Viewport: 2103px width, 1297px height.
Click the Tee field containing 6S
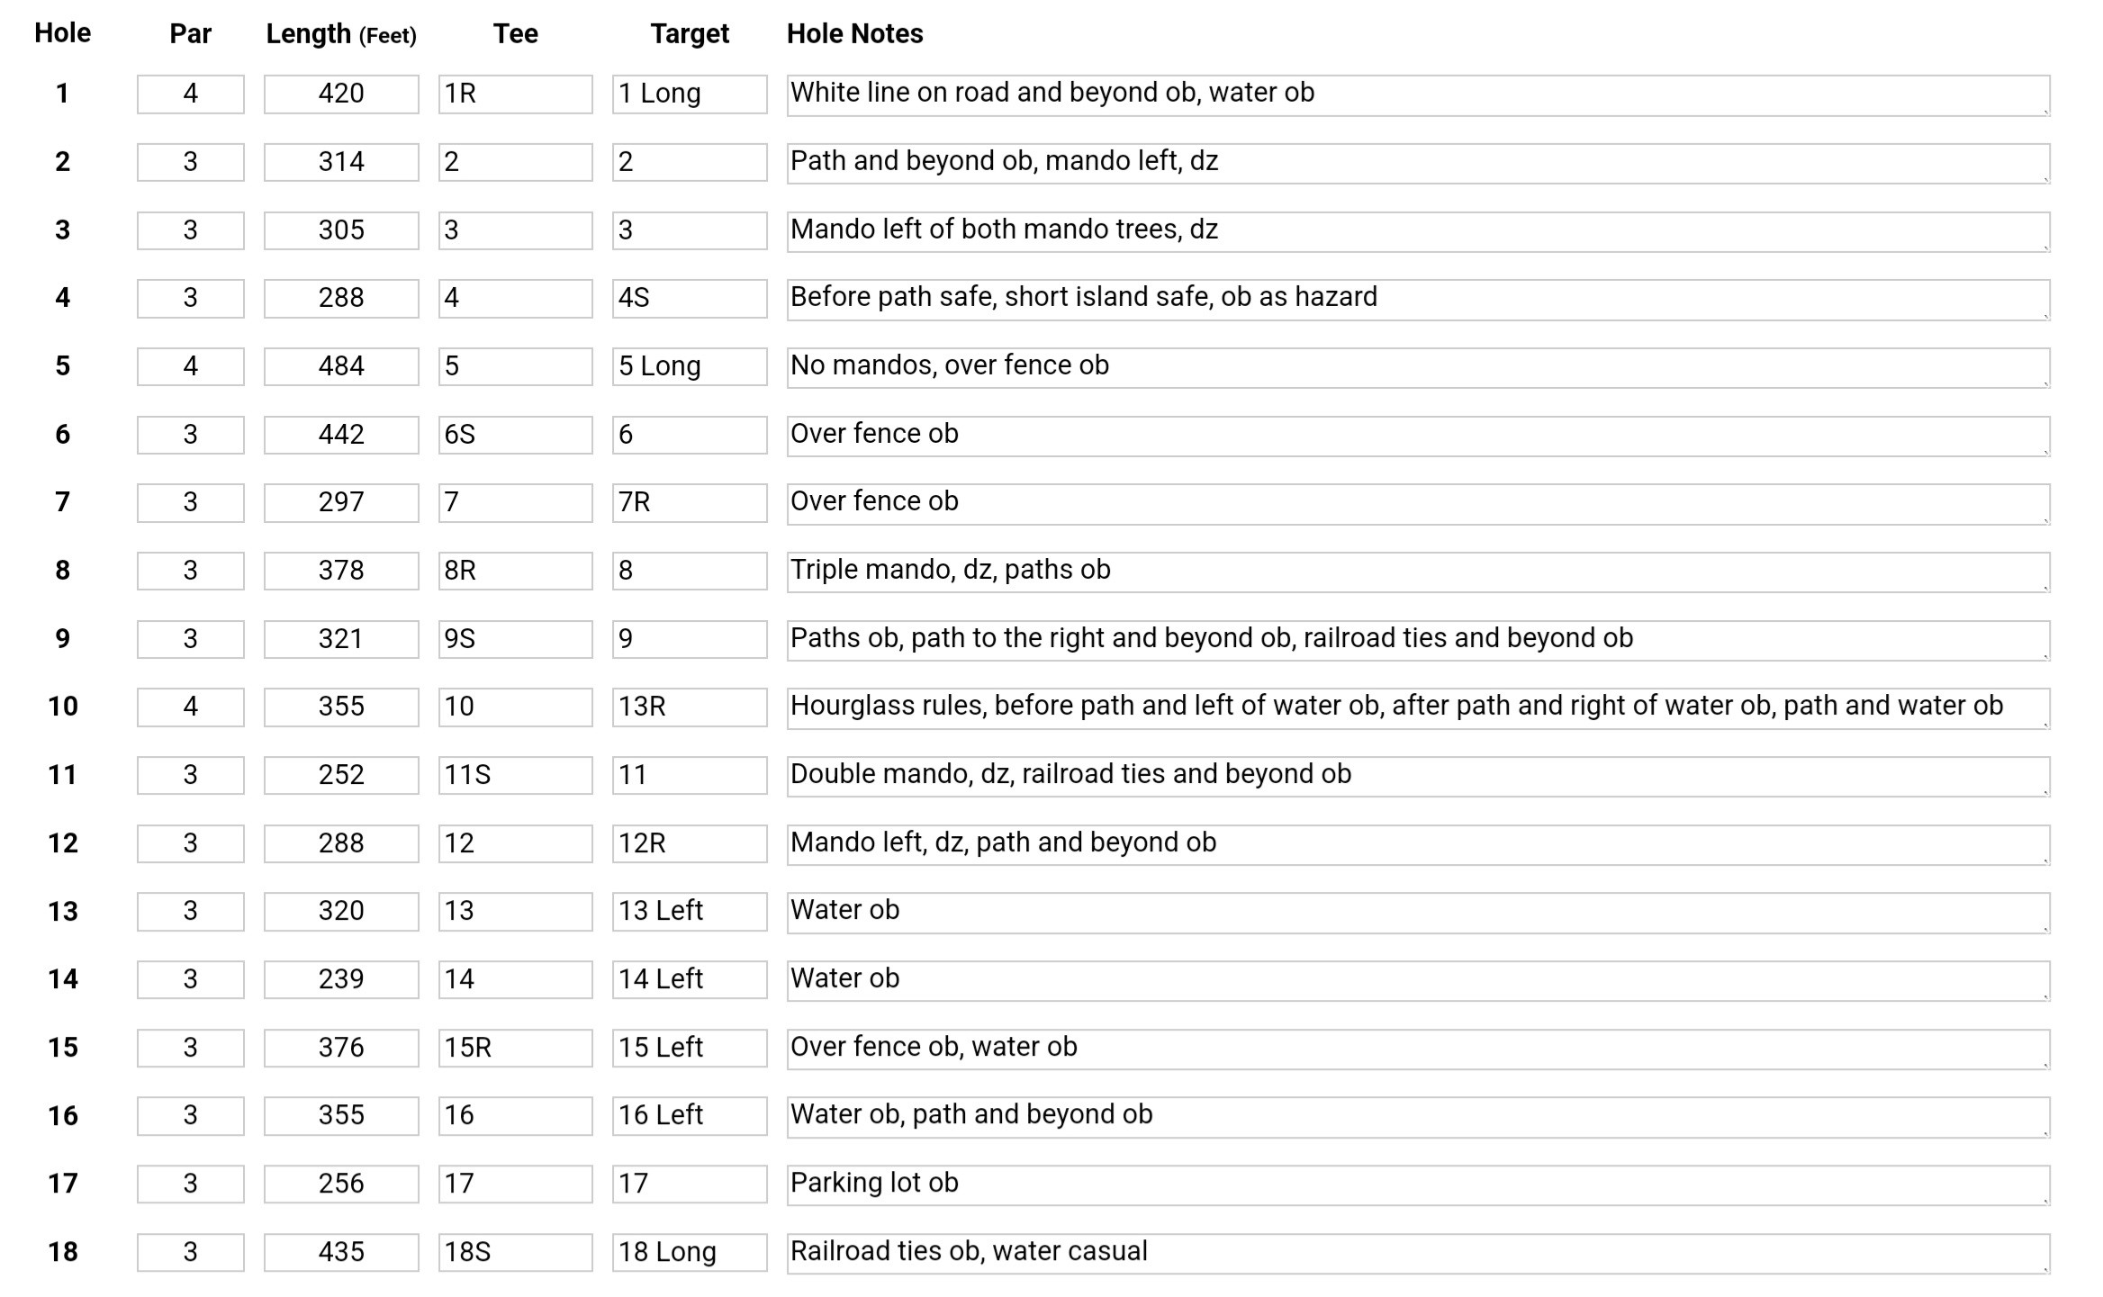pos(515,435)
